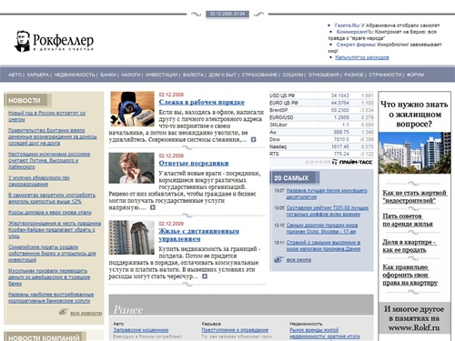
Task: Open the АВТО menu section
Action: tap(15, 75)
